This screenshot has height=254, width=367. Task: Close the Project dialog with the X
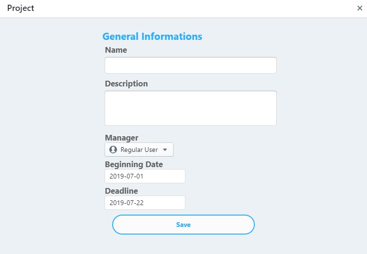tap(360, 8)
